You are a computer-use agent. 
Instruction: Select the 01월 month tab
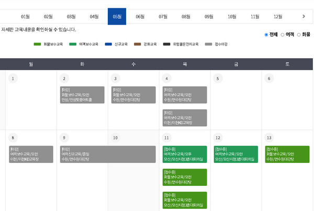25,17
